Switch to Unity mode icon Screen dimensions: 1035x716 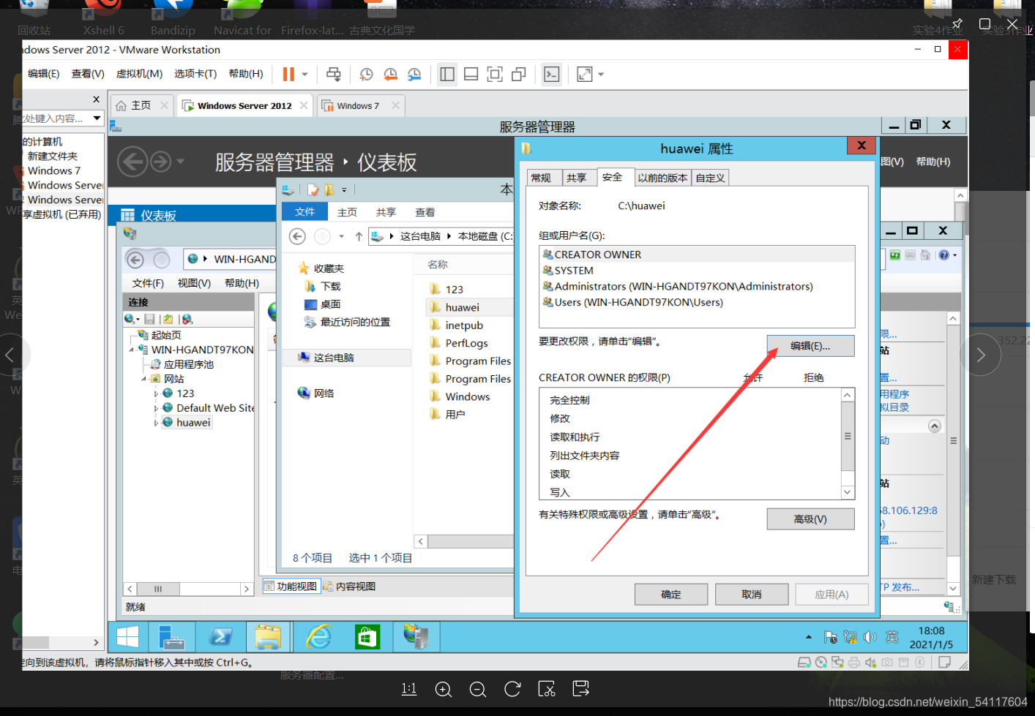pos(519,74)
